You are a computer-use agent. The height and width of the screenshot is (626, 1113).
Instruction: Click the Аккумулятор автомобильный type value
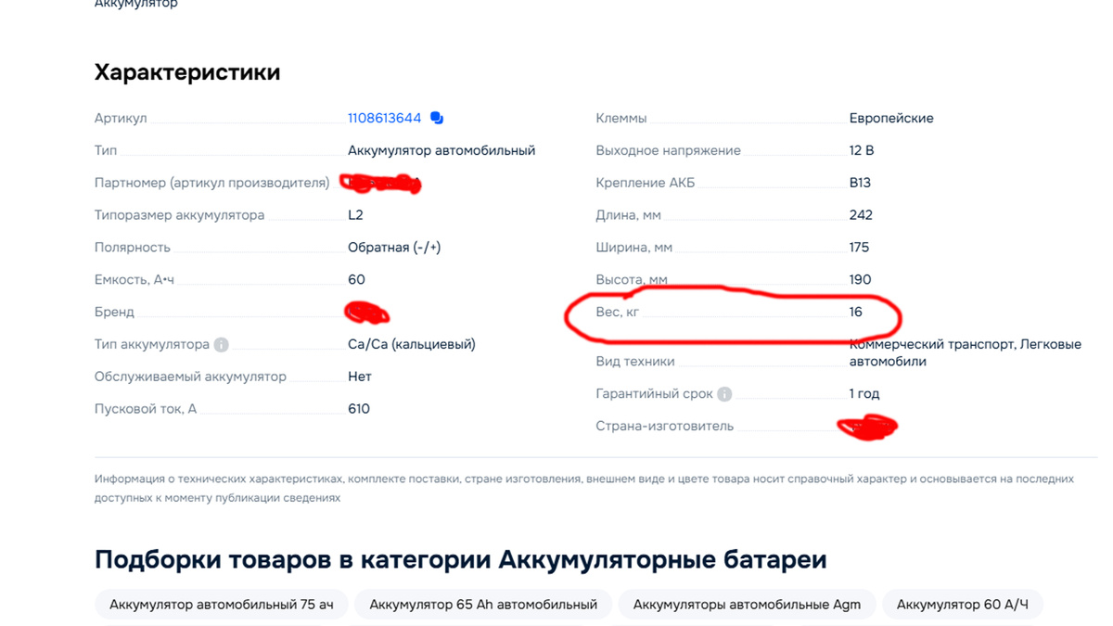pos(441,150)
